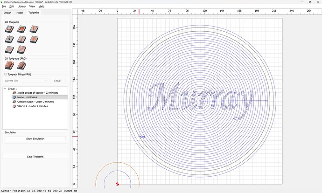Click the Advanced VCarve icon in second row
This screenshot has height=193, width=322.
click(21, 40)
